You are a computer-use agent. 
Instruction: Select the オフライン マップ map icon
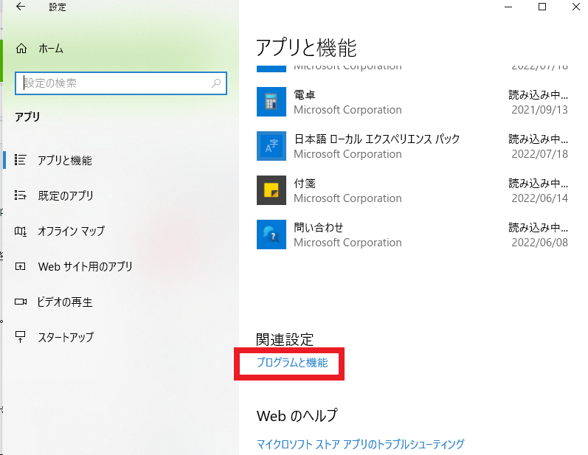coord(20,231)
